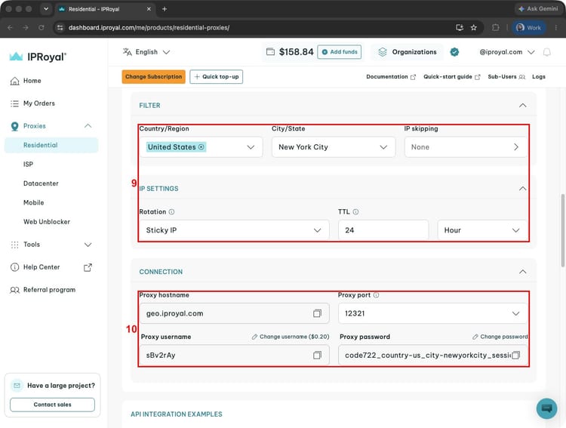Open the Organizations menu
Viewport: 566px width, 428px height.
[x=408, y=52]
